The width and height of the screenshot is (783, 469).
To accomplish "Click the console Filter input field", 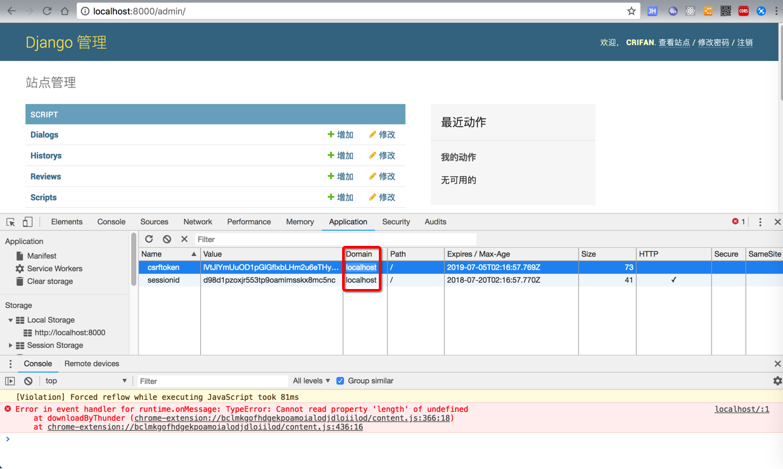I will click(212, 381).
